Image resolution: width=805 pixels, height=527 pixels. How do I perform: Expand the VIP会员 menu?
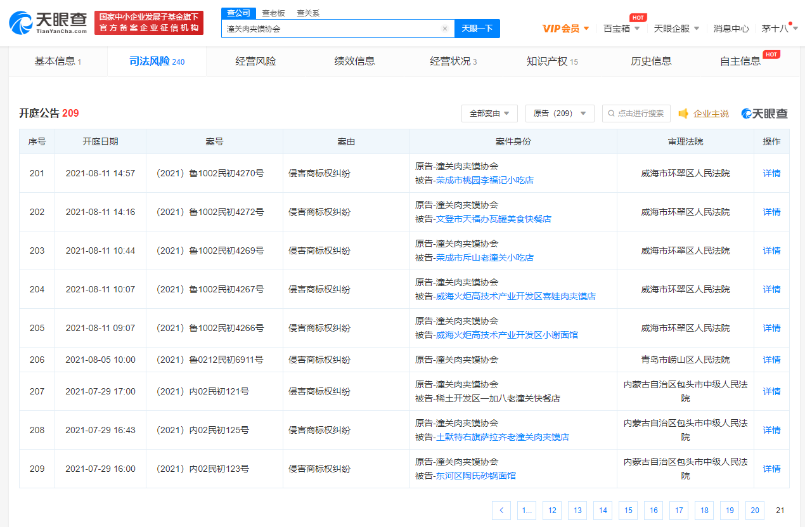tap(566, 29)
